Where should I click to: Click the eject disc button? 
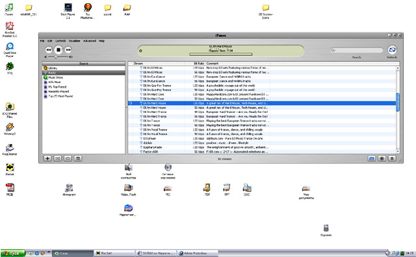click(392, 158)
